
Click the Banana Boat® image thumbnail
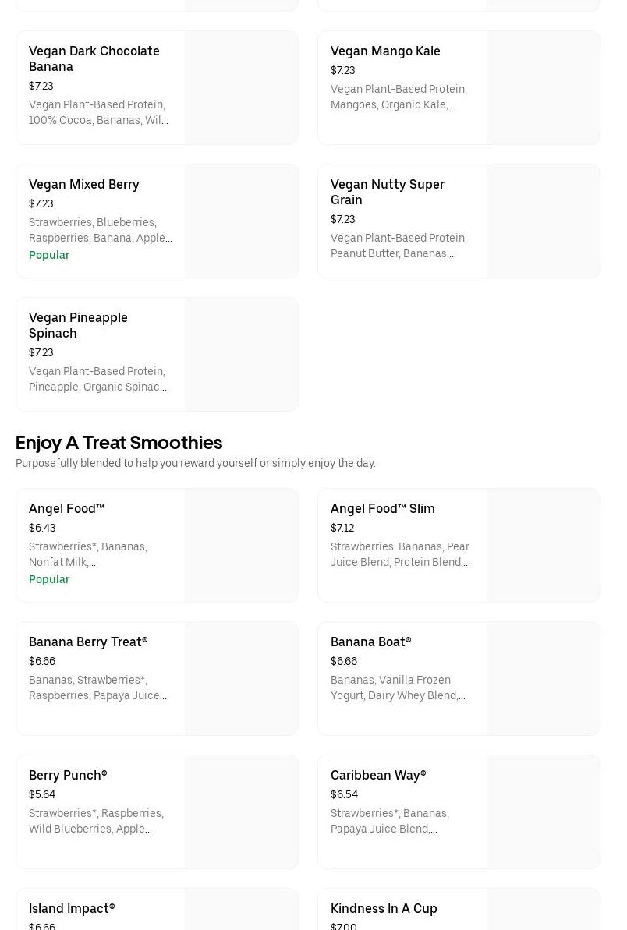click(544, 679)
